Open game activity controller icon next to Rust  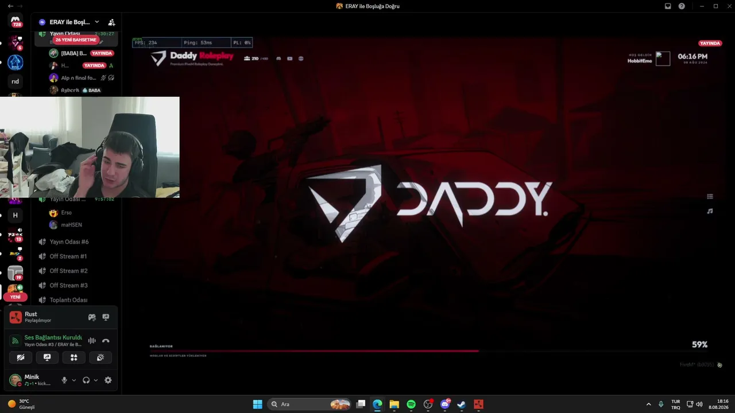[x=92, y=317]
